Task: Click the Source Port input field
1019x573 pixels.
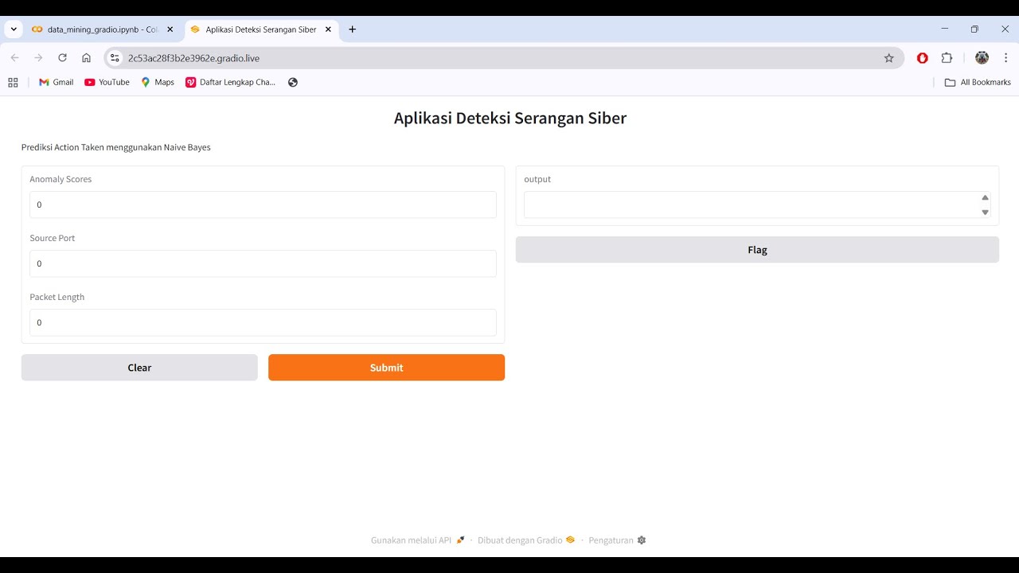Action: (x=263, y=263)
